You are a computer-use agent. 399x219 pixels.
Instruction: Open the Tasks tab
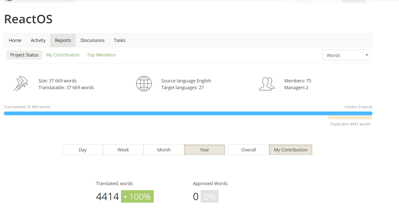pyautogui.click(x=119, y=40)
